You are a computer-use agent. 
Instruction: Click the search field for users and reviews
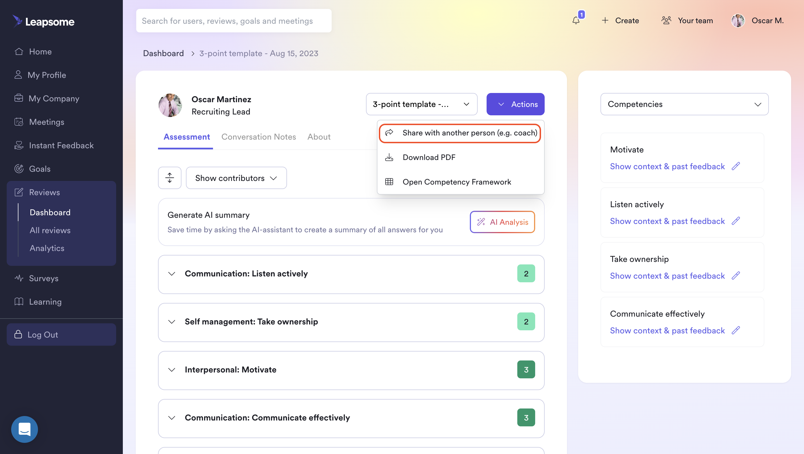[x=234, y=21]
